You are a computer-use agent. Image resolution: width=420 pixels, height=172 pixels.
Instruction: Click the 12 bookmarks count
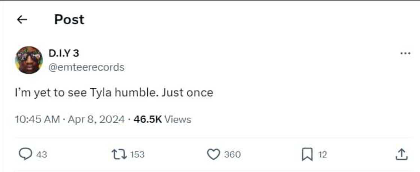pos(322,154)
